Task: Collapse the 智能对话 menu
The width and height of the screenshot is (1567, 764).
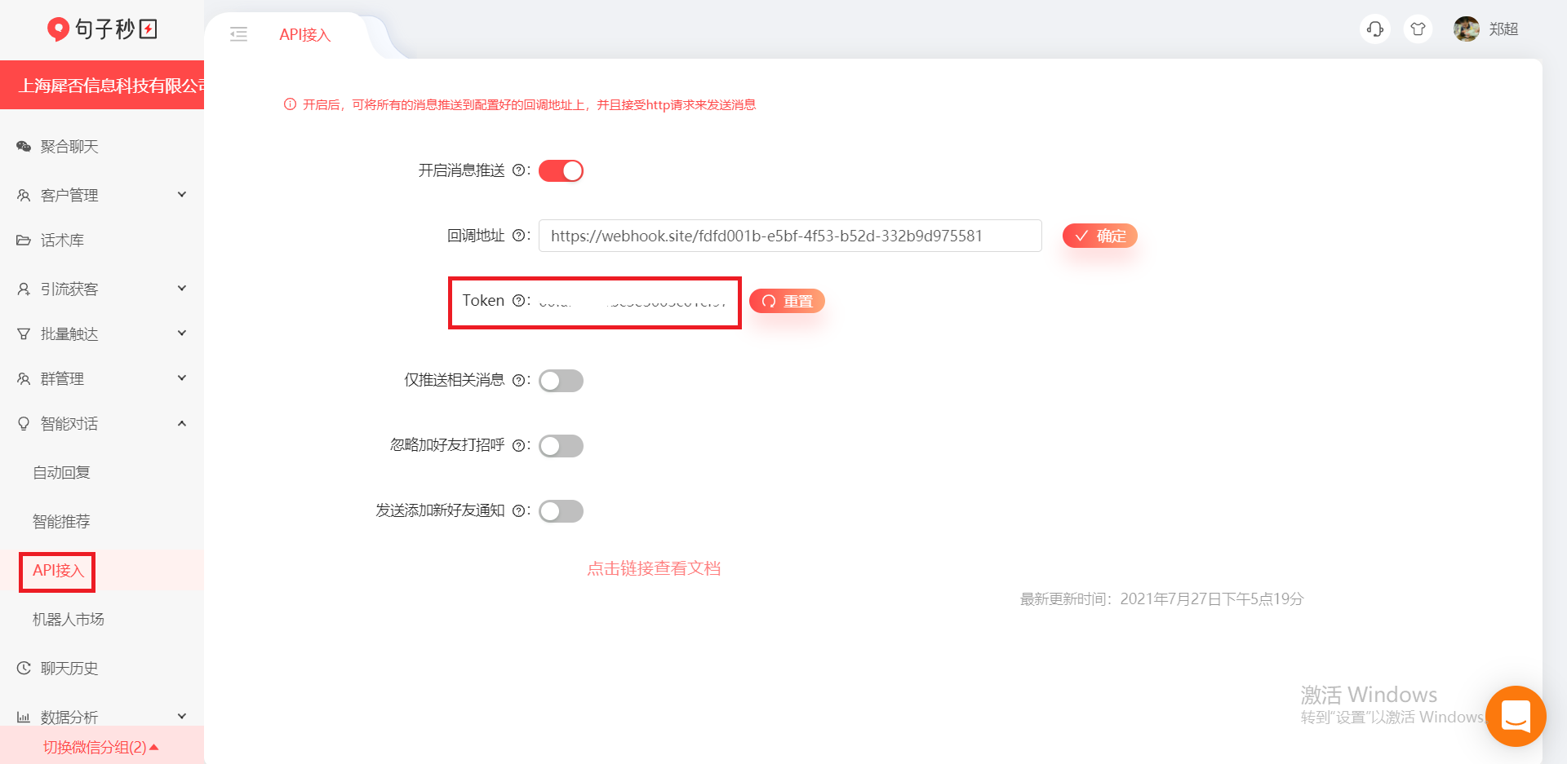Action: click(101, 423)
